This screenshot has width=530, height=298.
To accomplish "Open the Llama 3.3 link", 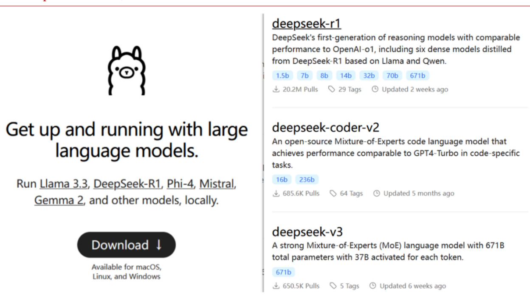I will click(x=64, y=184).
